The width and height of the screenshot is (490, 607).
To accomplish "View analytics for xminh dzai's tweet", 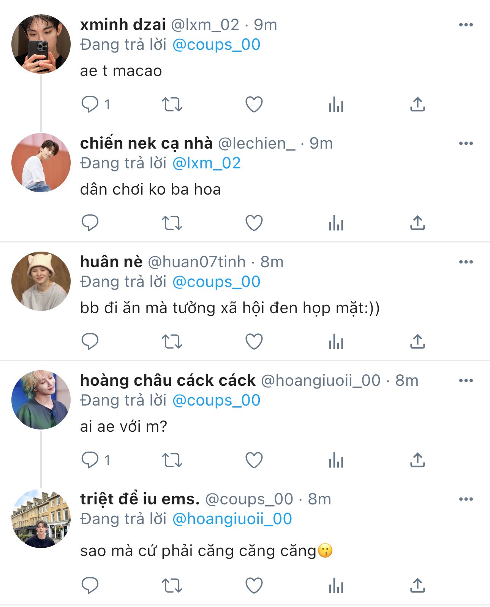I will tap(336, 104).
